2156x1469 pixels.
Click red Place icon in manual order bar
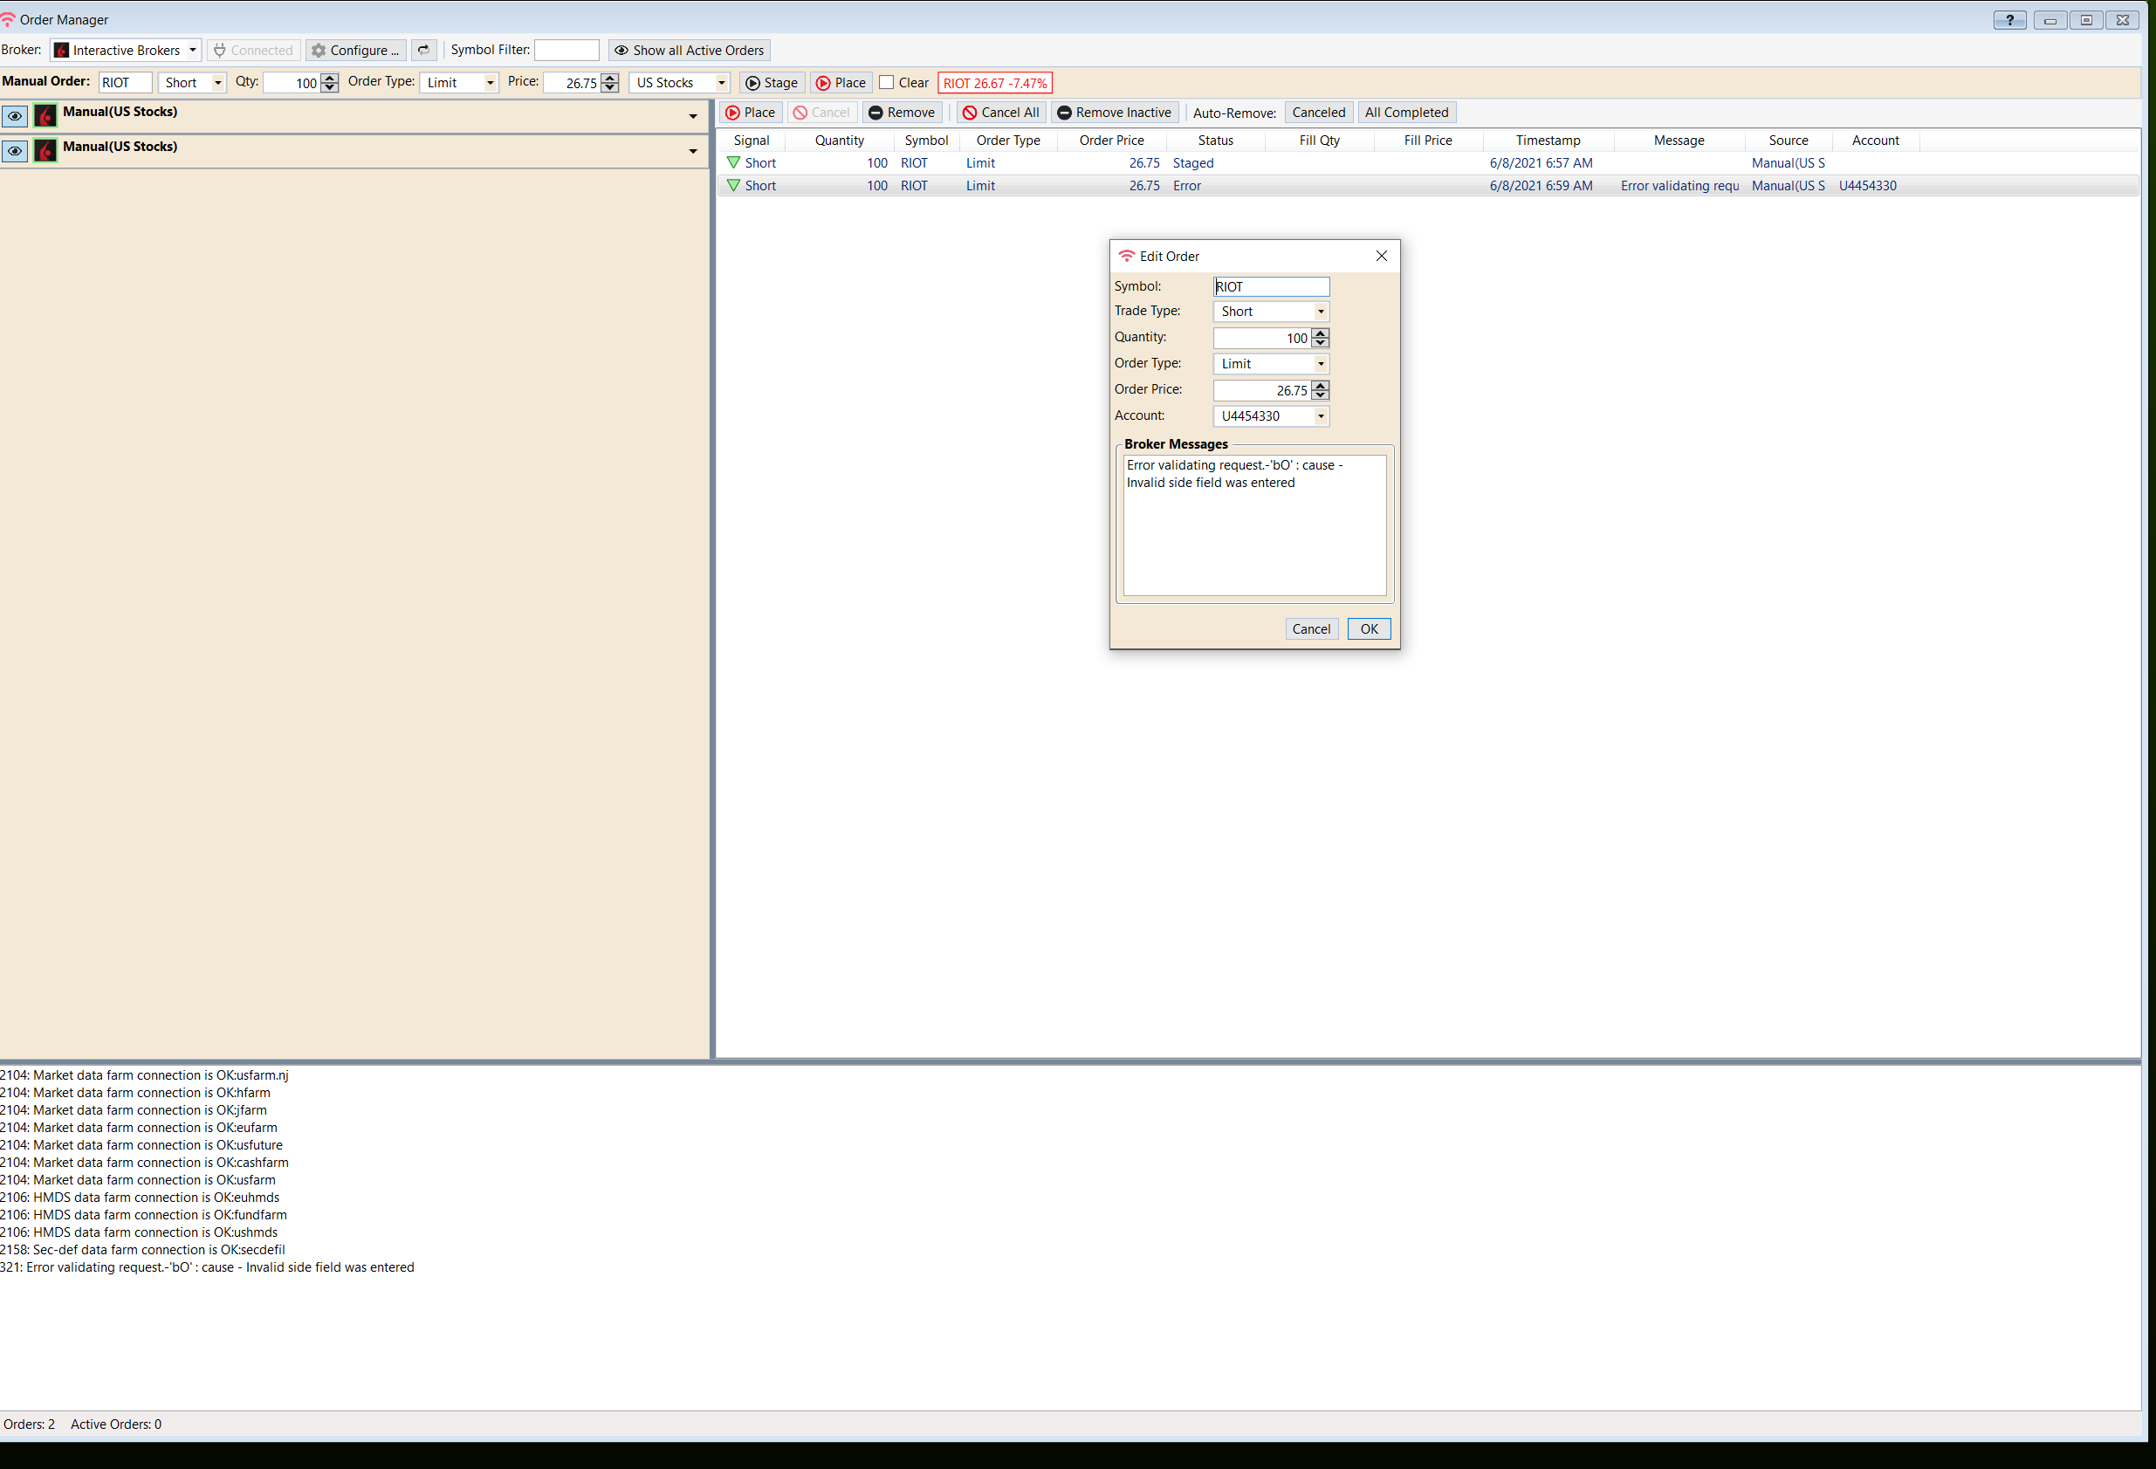coord(823,83)
